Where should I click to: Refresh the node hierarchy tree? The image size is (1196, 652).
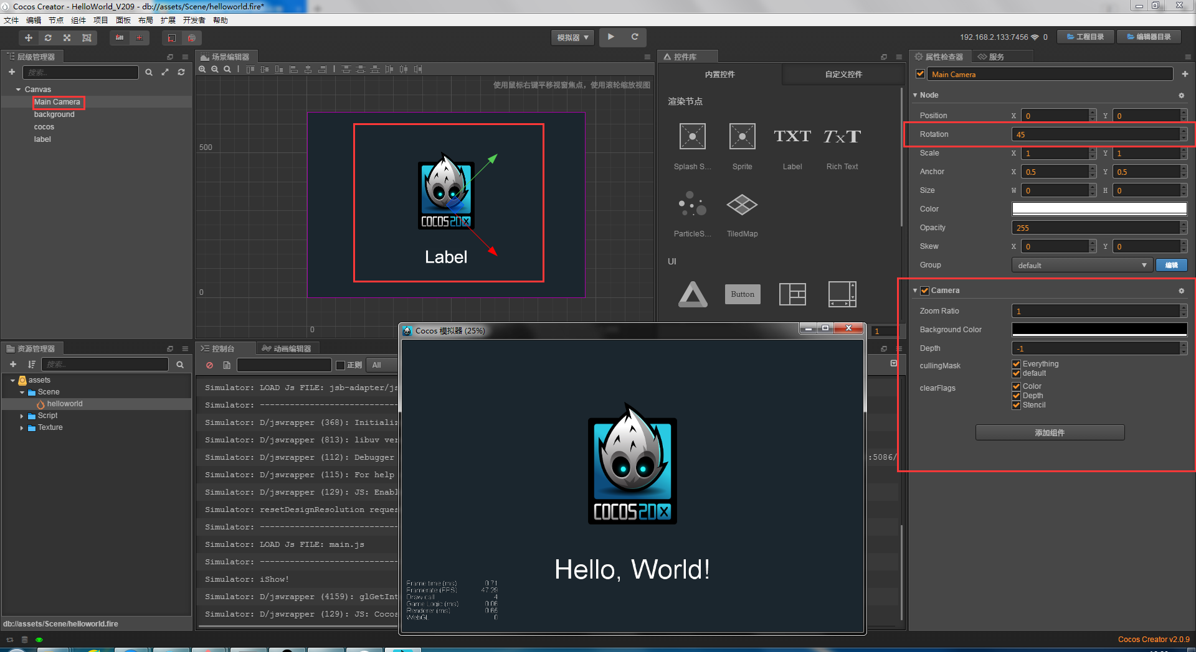[x=181, y=72]
